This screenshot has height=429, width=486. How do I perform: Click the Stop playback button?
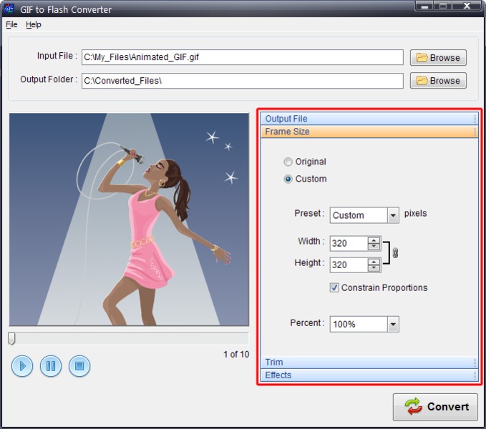point(79,366)
